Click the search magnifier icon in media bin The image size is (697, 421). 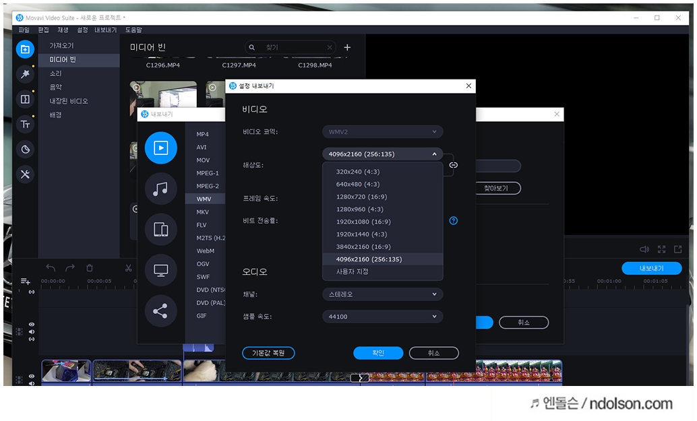click(x=251, y=47)
